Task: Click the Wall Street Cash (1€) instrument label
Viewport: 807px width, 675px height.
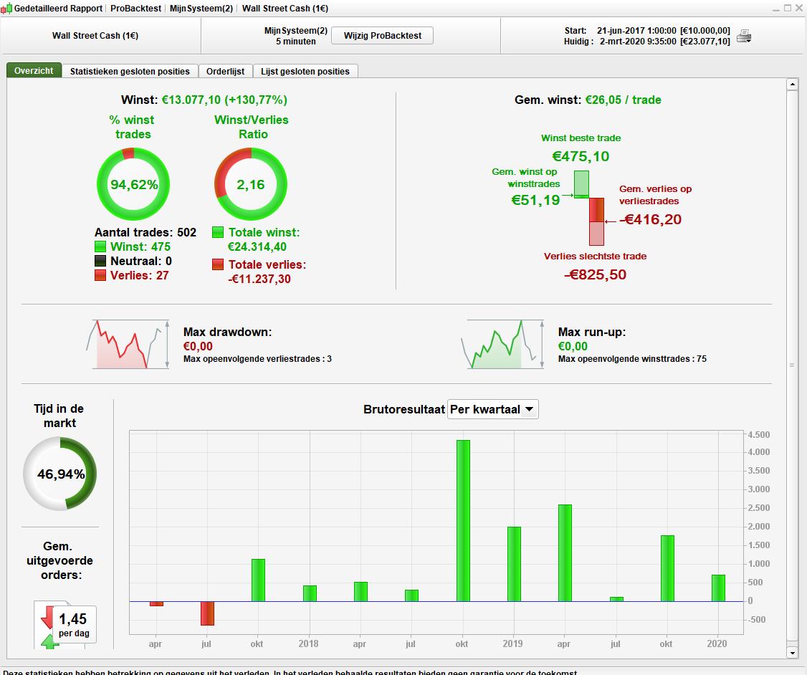Action: point(95,36)
